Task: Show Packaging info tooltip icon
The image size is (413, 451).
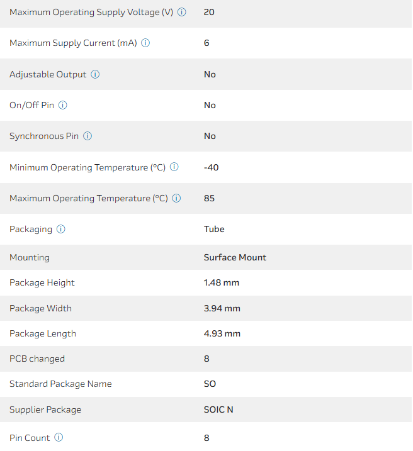Action: (x=61, y=229)
